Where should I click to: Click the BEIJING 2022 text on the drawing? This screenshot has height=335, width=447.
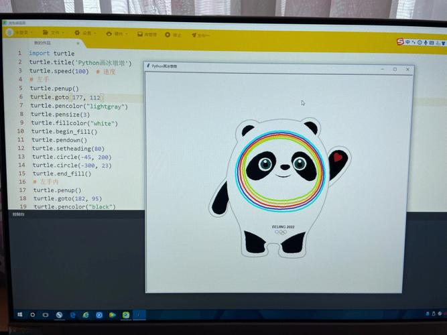pyautogui.click(x=283, y=227)
